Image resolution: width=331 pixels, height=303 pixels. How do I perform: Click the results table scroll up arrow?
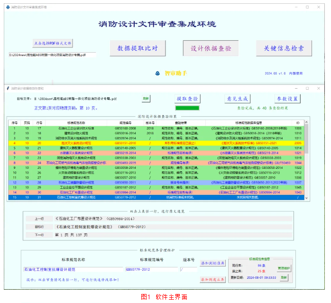(x=306, y=122)
